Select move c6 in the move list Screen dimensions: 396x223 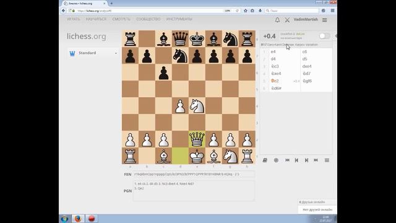(x=316, y=52)
